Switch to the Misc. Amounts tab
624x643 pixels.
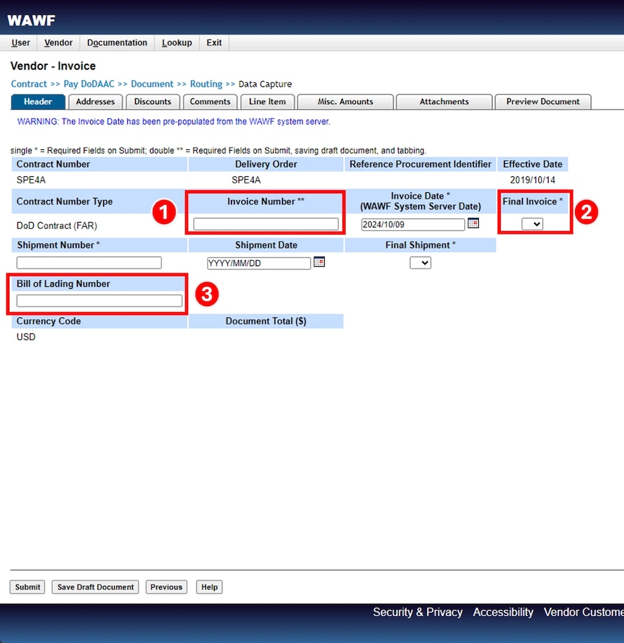click(x=346, y=102)
